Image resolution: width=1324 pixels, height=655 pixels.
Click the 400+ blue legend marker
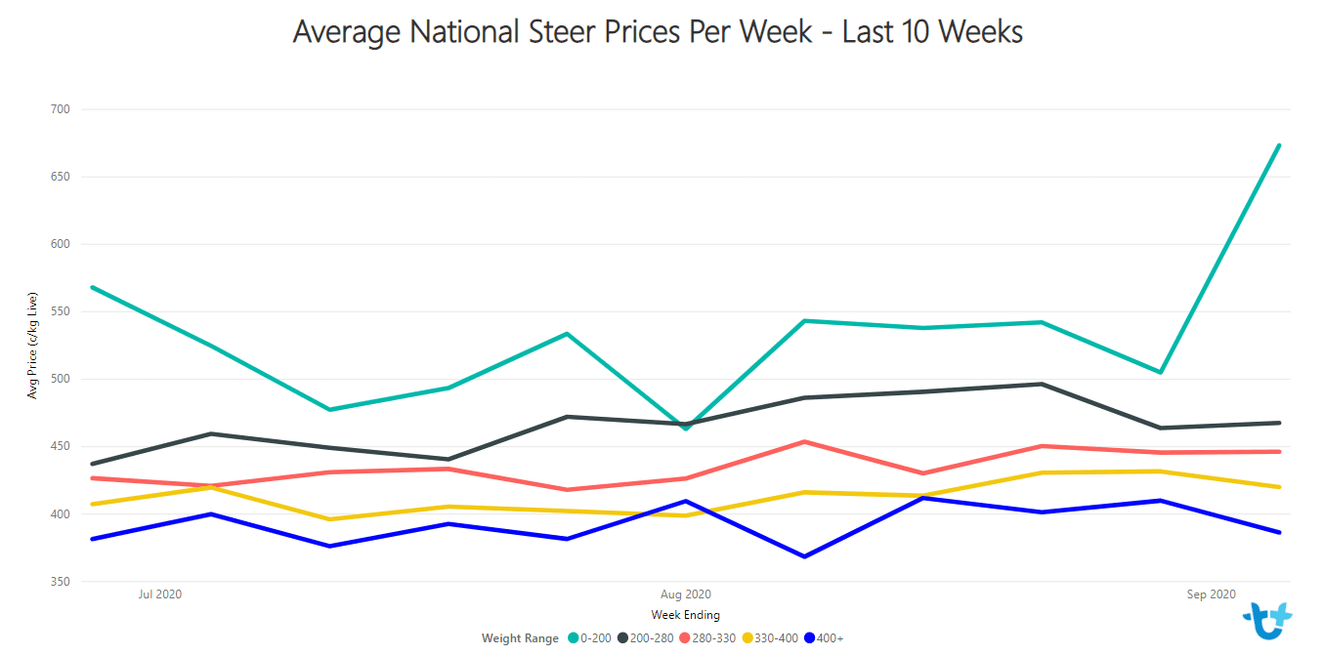tap(809, 638)
